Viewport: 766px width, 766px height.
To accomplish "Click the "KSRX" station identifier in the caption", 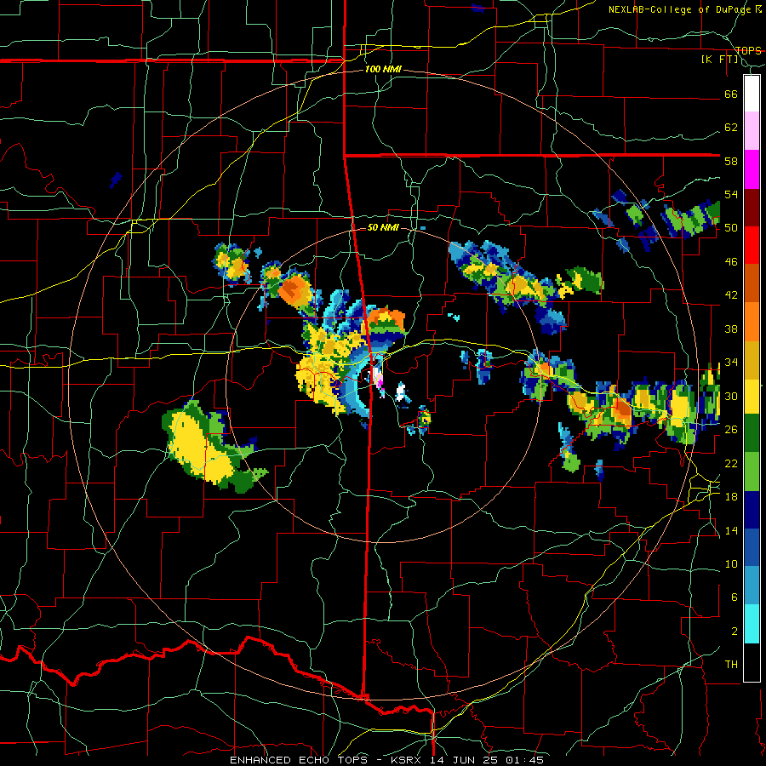I will [x=408, y=760].
